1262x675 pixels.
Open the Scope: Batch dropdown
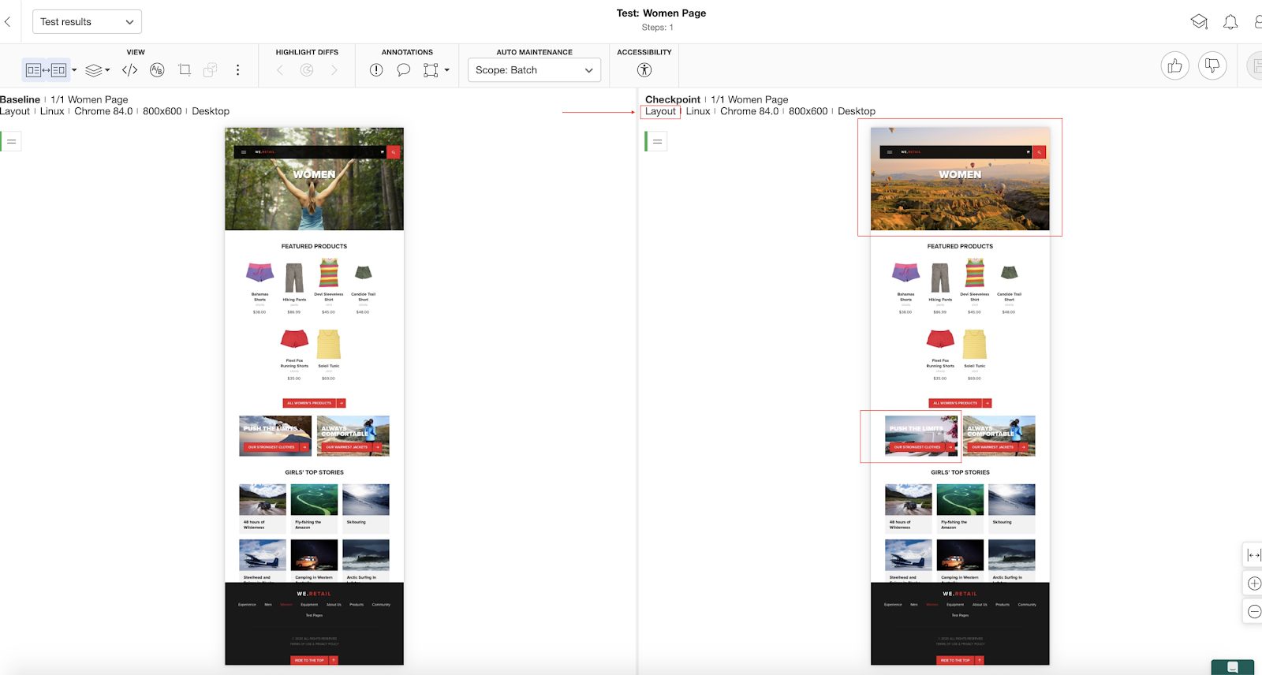tap(534, 70)
